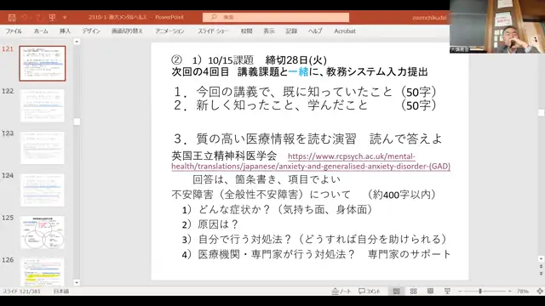This screenshot has width=545, height=306.
Task: Open the デザイン (Design) ribbon tab
Action: [91, 31]
